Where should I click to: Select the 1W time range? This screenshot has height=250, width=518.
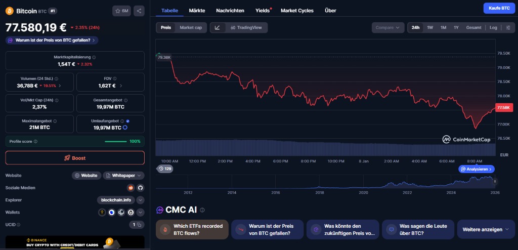point(430,28)
